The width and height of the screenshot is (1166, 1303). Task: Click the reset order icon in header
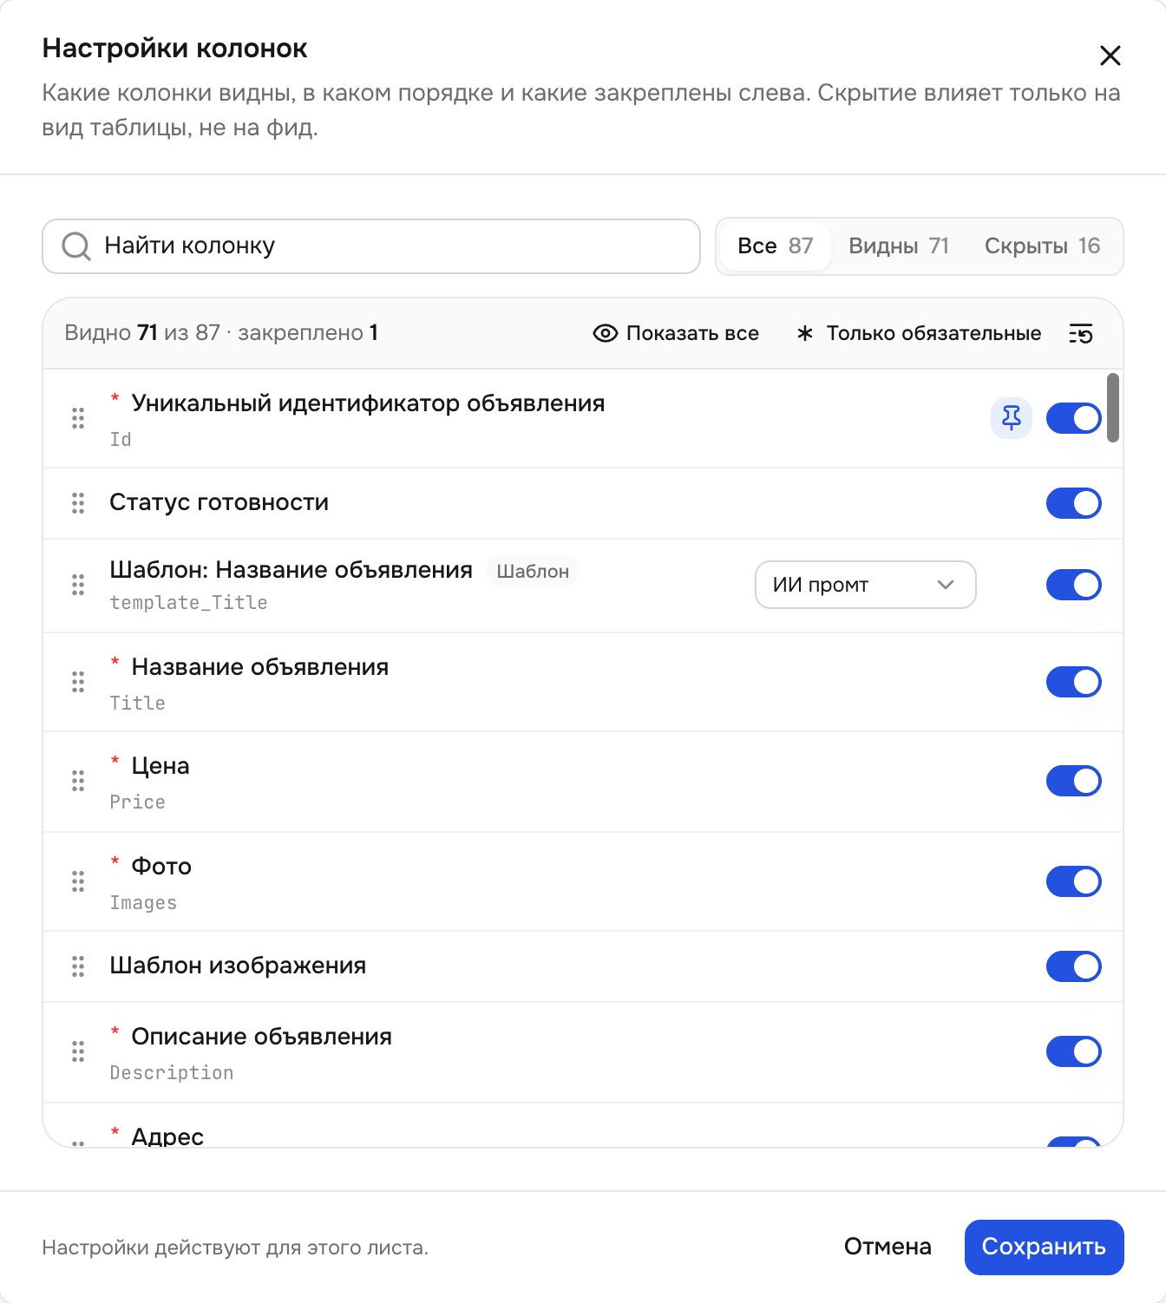[1081, 333]
